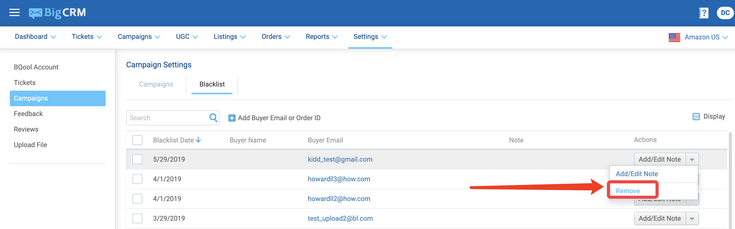The width and height of the screenshot is (735, 229).
Task: Click the Note column header
Action: [x=516, y=140]
